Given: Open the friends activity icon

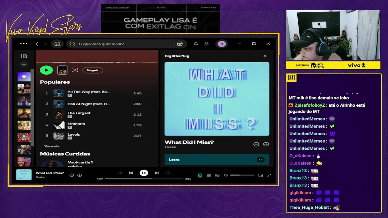Looking at the screenshot, I should point(206,44).
